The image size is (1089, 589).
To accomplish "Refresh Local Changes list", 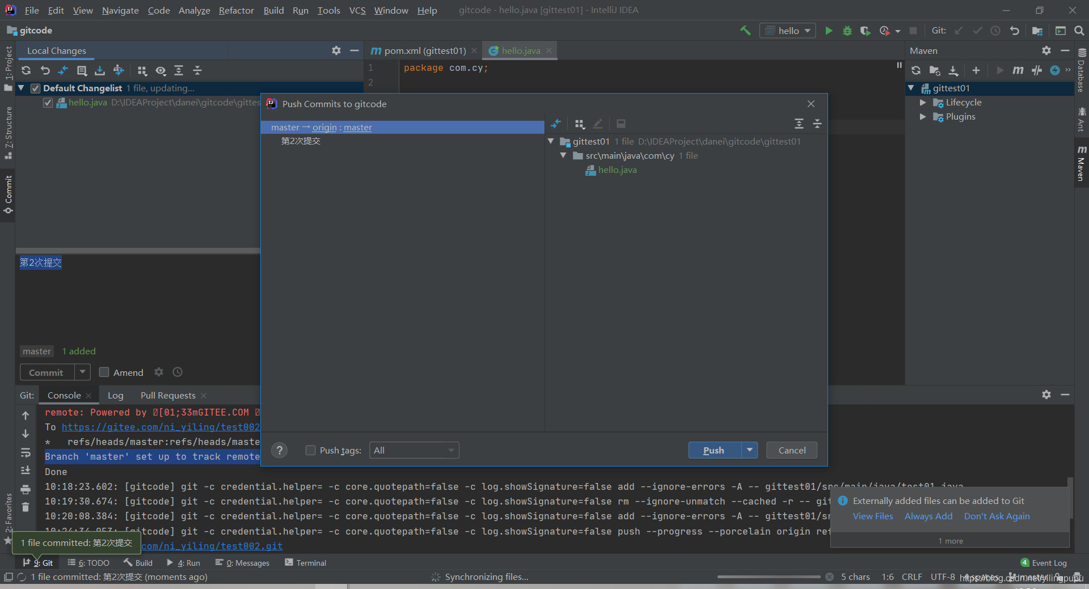I will tap(26, 70).
